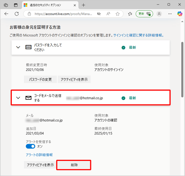
Task: Reload the page with the refresh icon
Action: [17, 14]
